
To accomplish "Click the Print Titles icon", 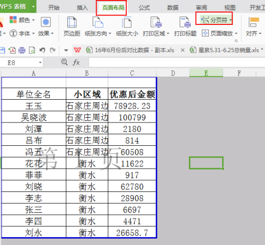I will [x=185, y=22].
